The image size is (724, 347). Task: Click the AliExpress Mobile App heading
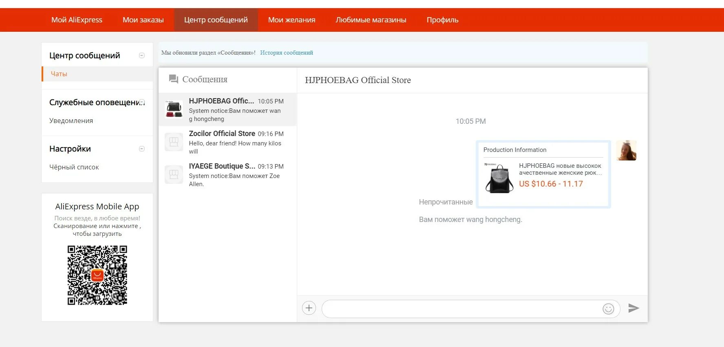pyautogui.click(x=97, y=206)
